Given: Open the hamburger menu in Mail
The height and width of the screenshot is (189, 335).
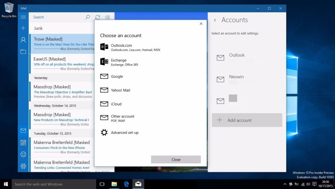Looking at the screenshot, I should tap(23, 17).
